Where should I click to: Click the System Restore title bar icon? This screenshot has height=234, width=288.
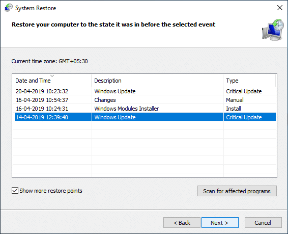click(9, 8)
